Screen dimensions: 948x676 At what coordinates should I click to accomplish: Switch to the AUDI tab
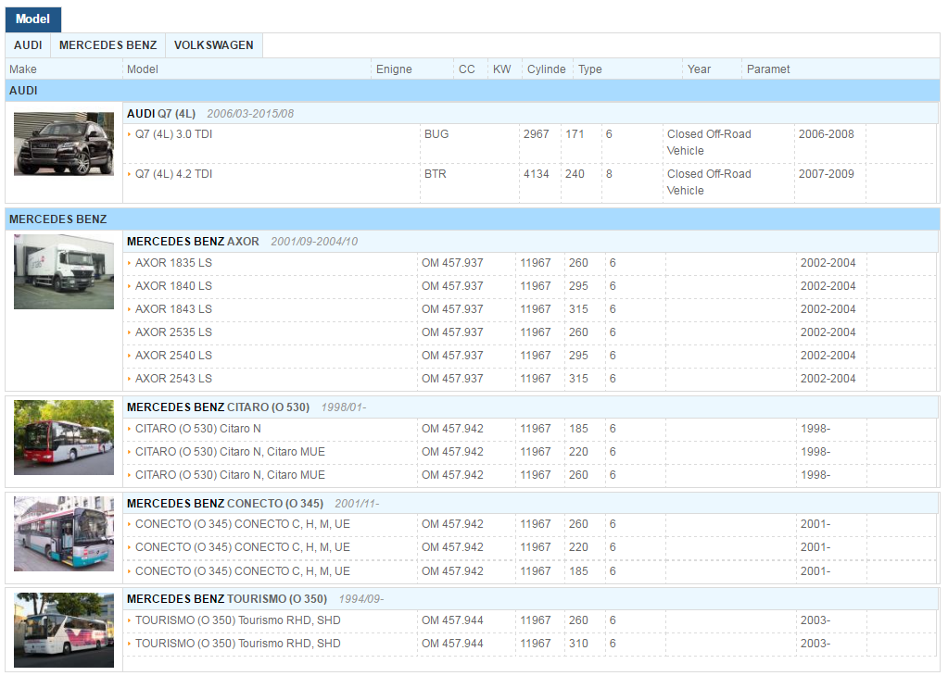[28, 45]
